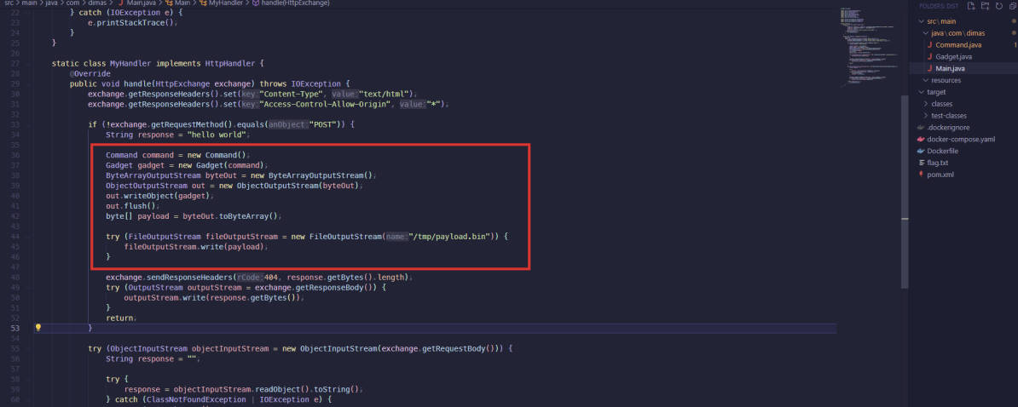
Task: Expand the classes folder
Action: point(925,104)
